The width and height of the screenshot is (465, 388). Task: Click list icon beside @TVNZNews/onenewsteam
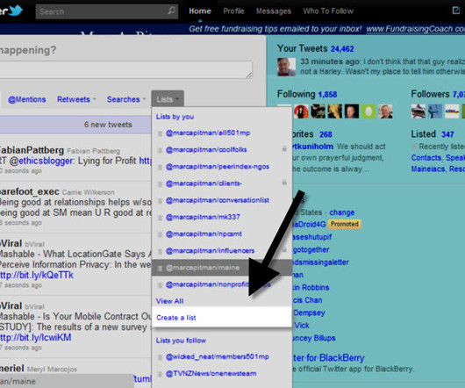coord(160,374)
